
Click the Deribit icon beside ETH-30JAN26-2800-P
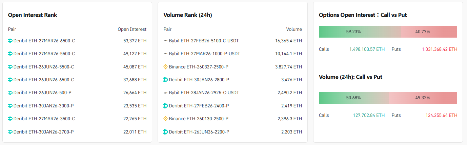coord(165,80)
